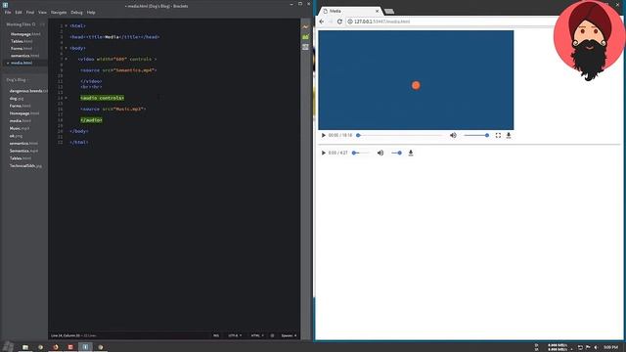Open Firefox from the taskbar
Image resolution: width=626 pixels, height=352 pixels.
click(56, 347)
